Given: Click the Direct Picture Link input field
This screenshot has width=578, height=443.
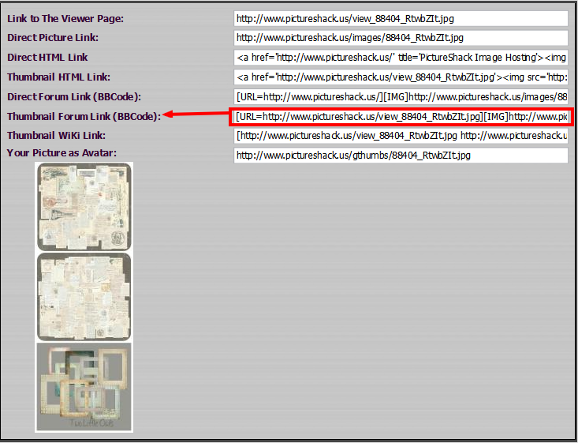Looking at the screenshot, I should 401,38.
